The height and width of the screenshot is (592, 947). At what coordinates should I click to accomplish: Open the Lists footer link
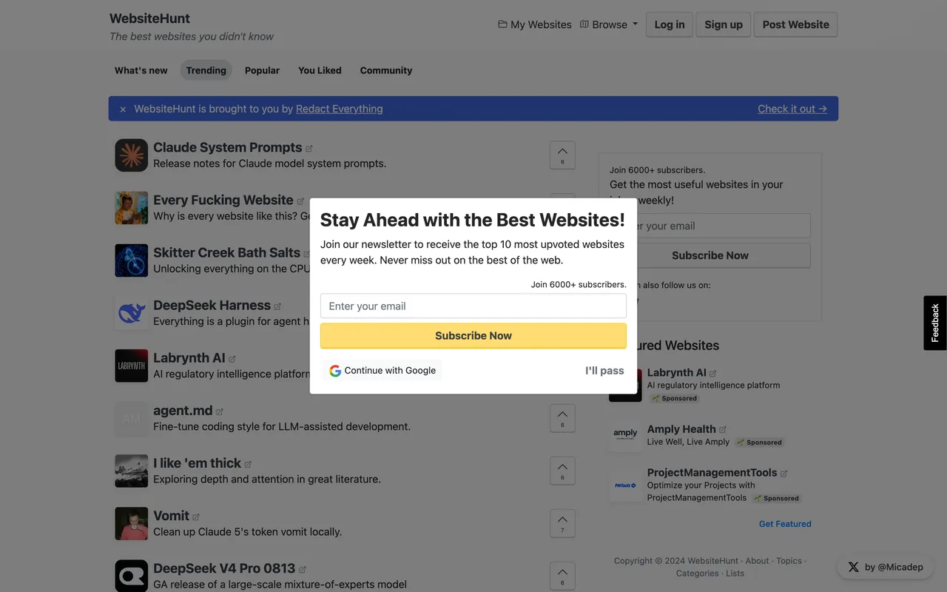(x=735, y=573)
